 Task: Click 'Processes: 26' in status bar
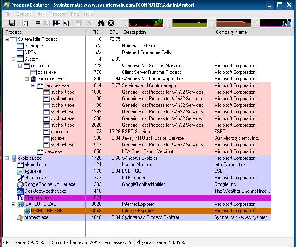coord(119,242)
